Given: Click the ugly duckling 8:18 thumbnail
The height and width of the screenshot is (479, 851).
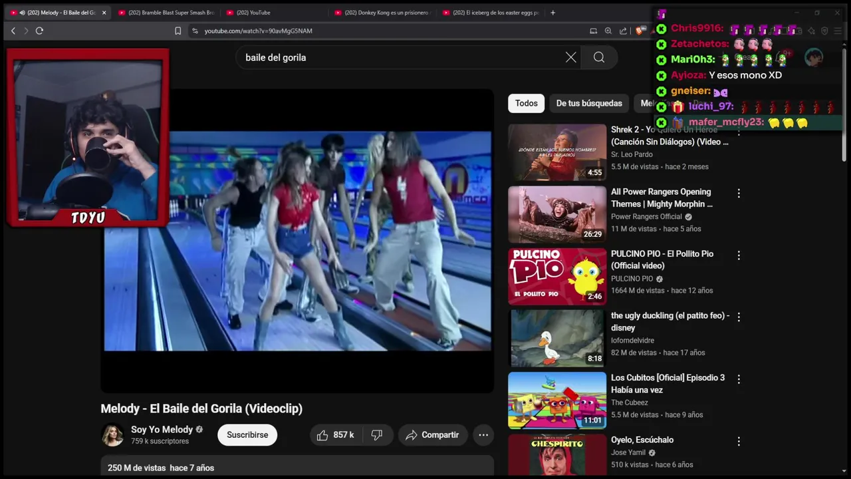Looking at the screenshot, I should (x=557, y=338).
